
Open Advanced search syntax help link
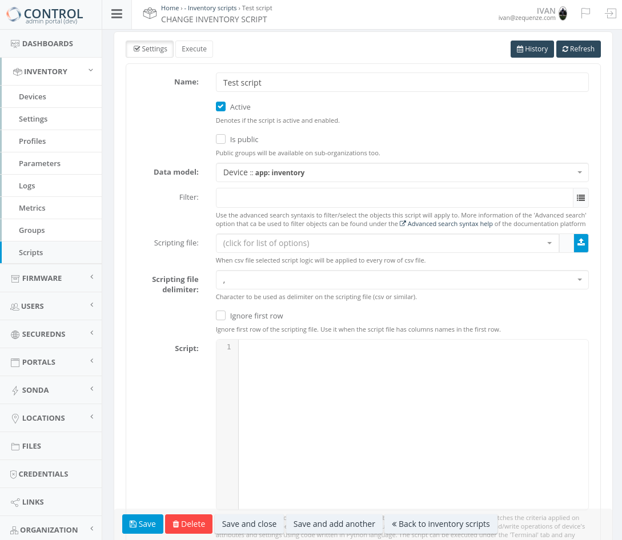(450, 224)
